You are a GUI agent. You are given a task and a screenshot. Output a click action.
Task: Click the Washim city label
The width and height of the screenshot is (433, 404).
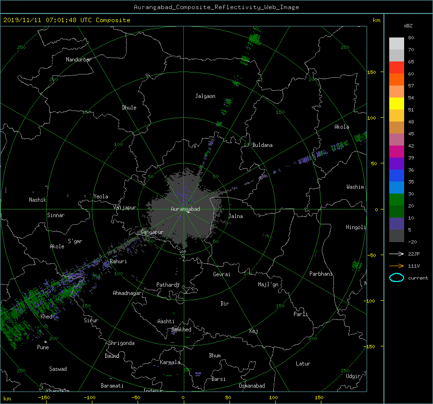click(x=355, y=187)
